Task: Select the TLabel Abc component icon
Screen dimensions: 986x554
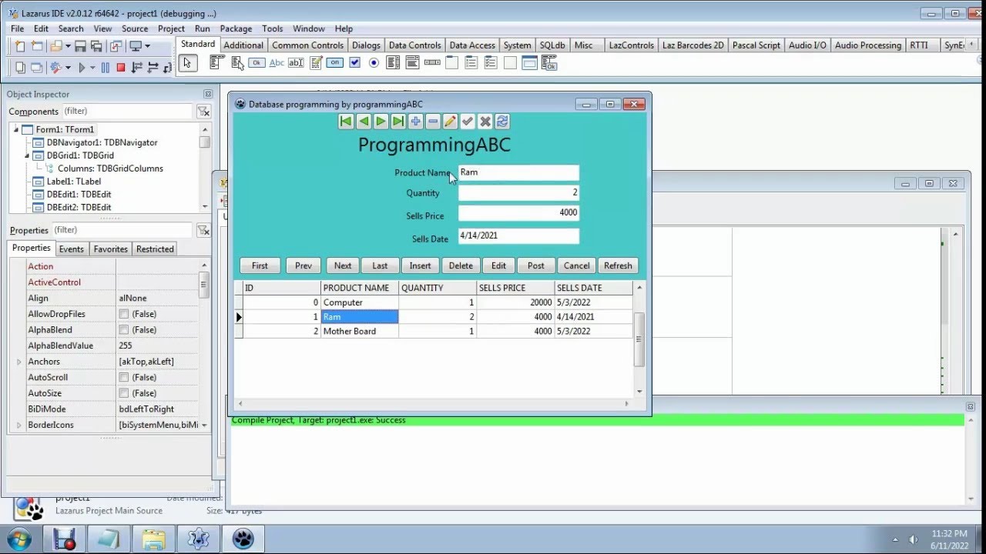Action: [277, 63]
